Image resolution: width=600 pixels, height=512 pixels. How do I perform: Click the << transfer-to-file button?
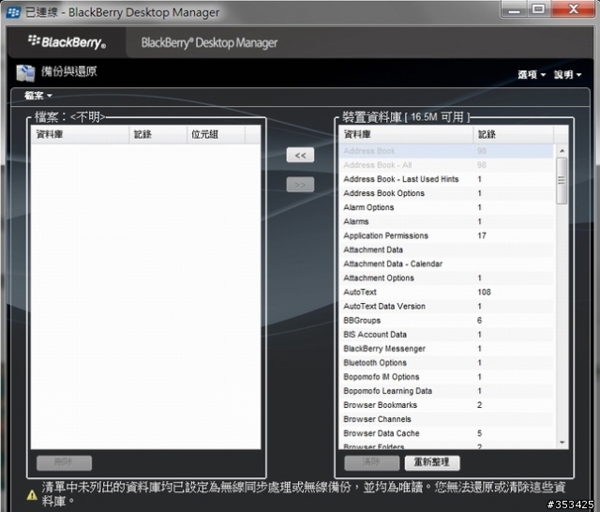300,155
